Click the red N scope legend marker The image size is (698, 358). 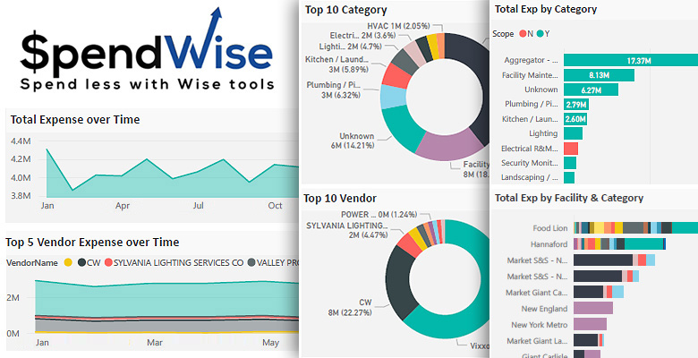pyautogui.click(x=523, y=34)
